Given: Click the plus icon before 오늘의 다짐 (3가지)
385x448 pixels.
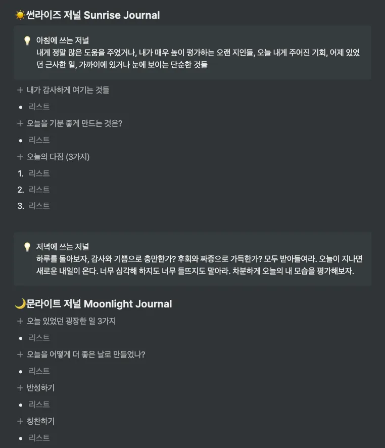Looking at the screenshot, I should coord(20,157).
